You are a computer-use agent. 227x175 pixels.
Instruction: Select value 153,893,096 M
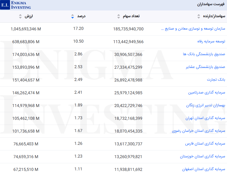pos(26,67)
